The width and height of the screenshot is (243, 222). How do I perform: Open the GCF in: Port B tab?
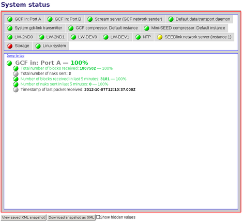[64, 19]
